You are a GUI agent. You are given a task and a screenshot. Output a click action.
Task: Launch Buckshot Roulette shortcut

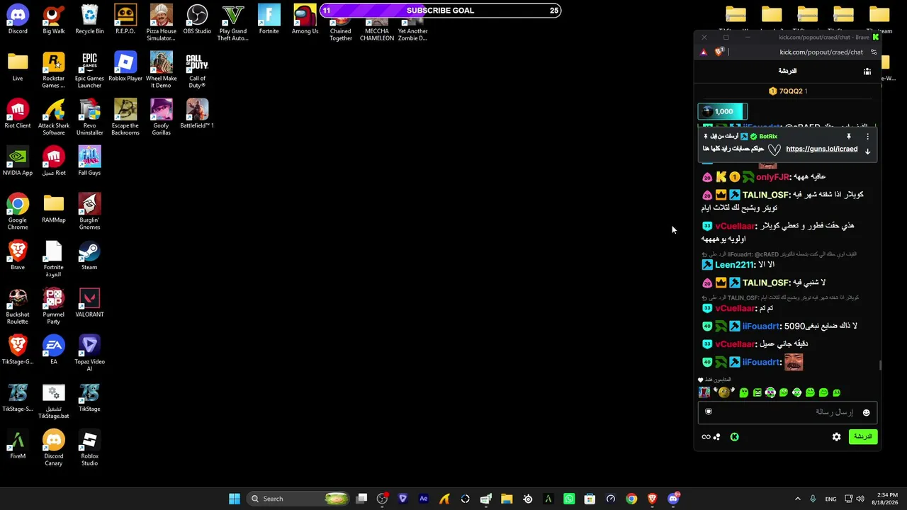pyautogui.click(x=18, y=306)
